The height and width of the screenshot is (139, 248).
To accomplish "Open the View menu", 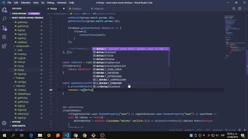I will coord(36,3).
